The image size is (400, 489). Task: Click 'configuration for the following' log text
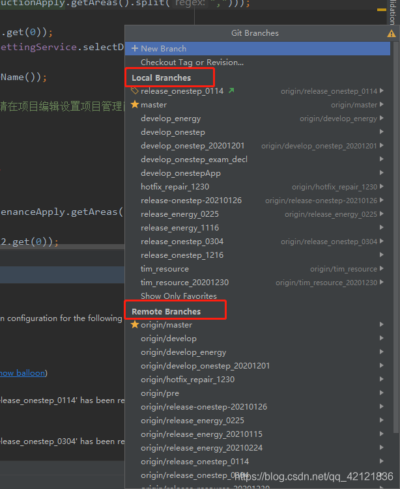tap(64, 318)
